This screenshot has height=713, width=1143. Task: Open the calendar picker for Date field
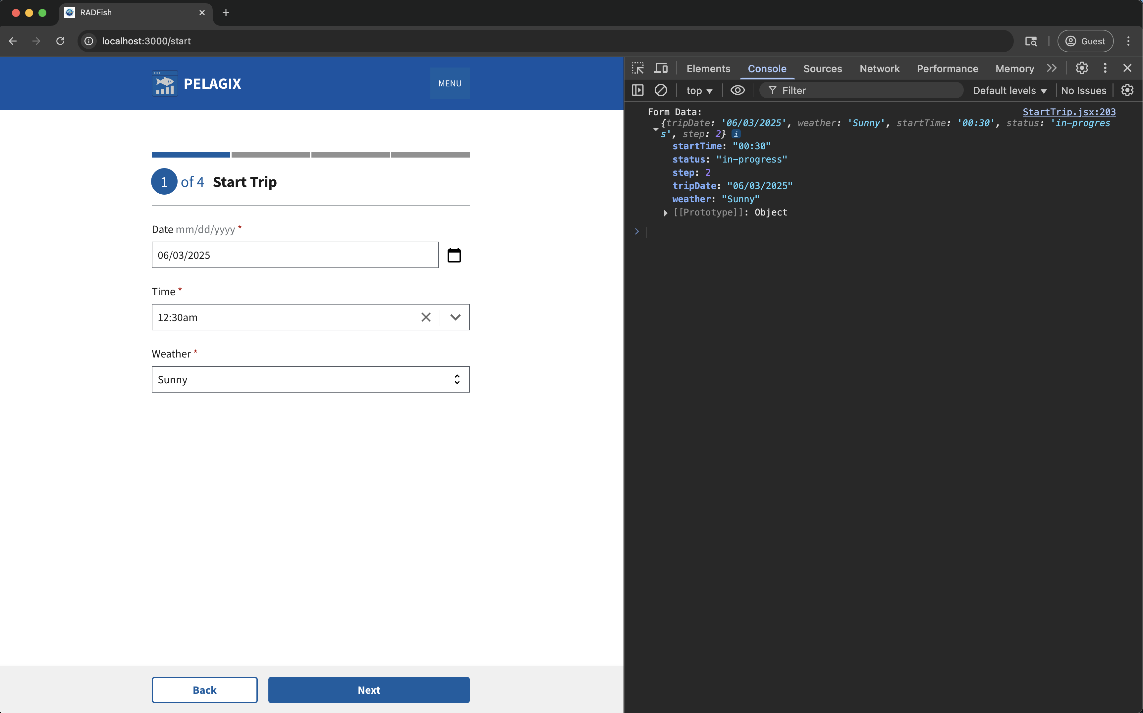[x=454, y=255]
